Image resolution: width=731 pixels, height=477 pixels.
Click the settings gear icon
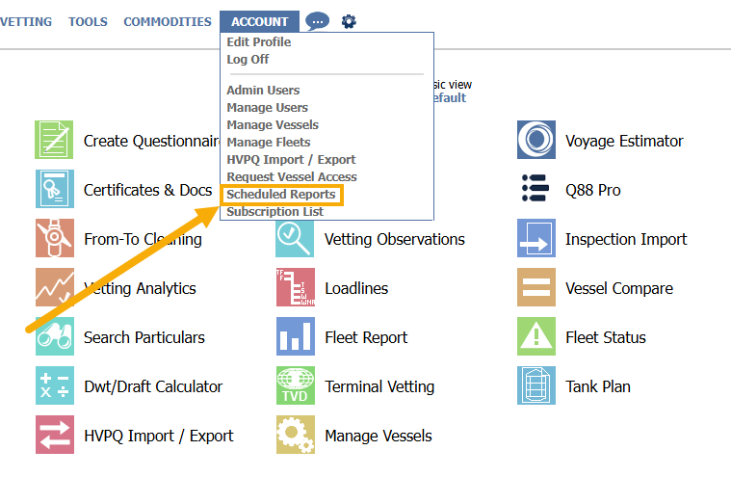pos(349,21)
